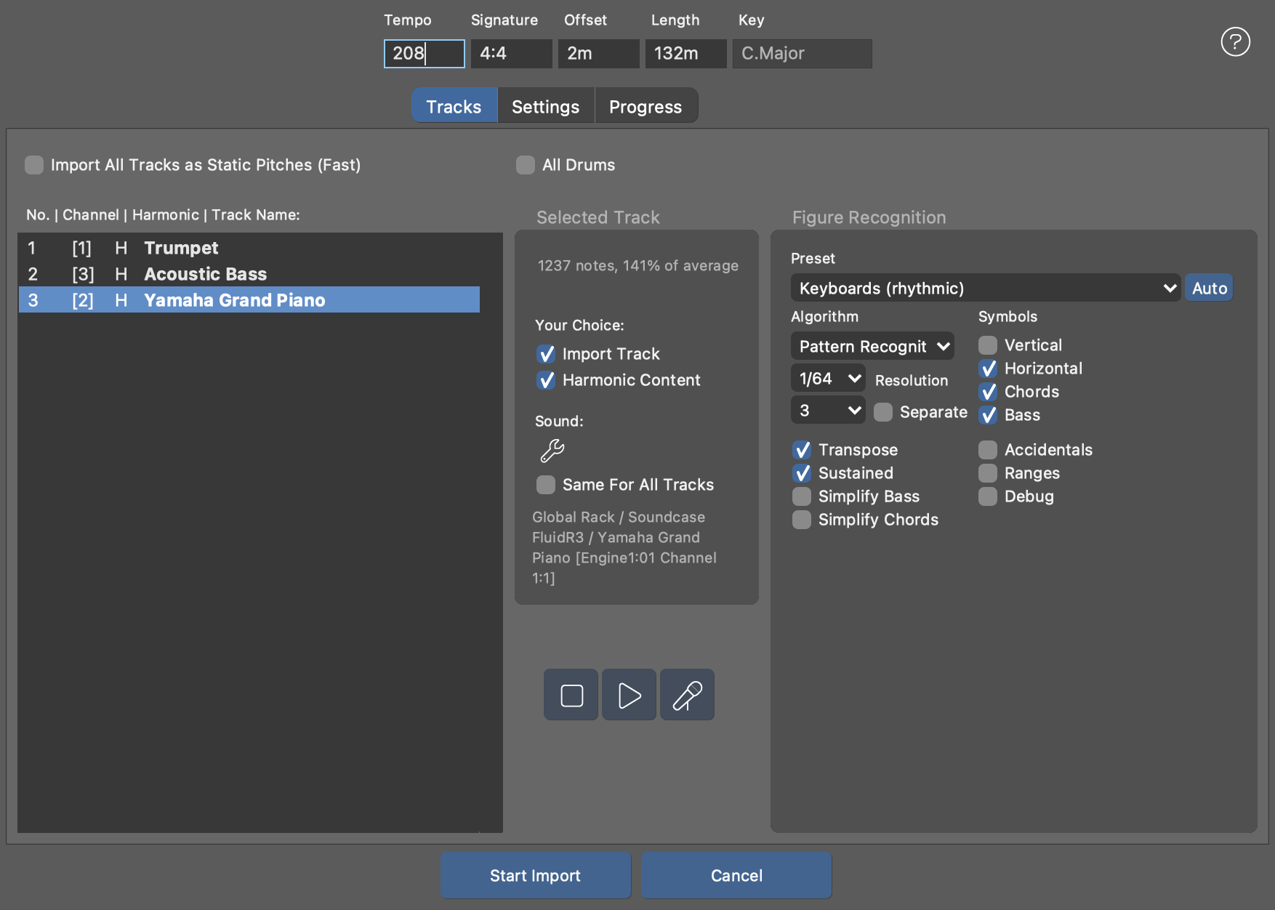1275x910 pixels.
Task: Open sound settings wrench icon
Action: pos(552,451)
